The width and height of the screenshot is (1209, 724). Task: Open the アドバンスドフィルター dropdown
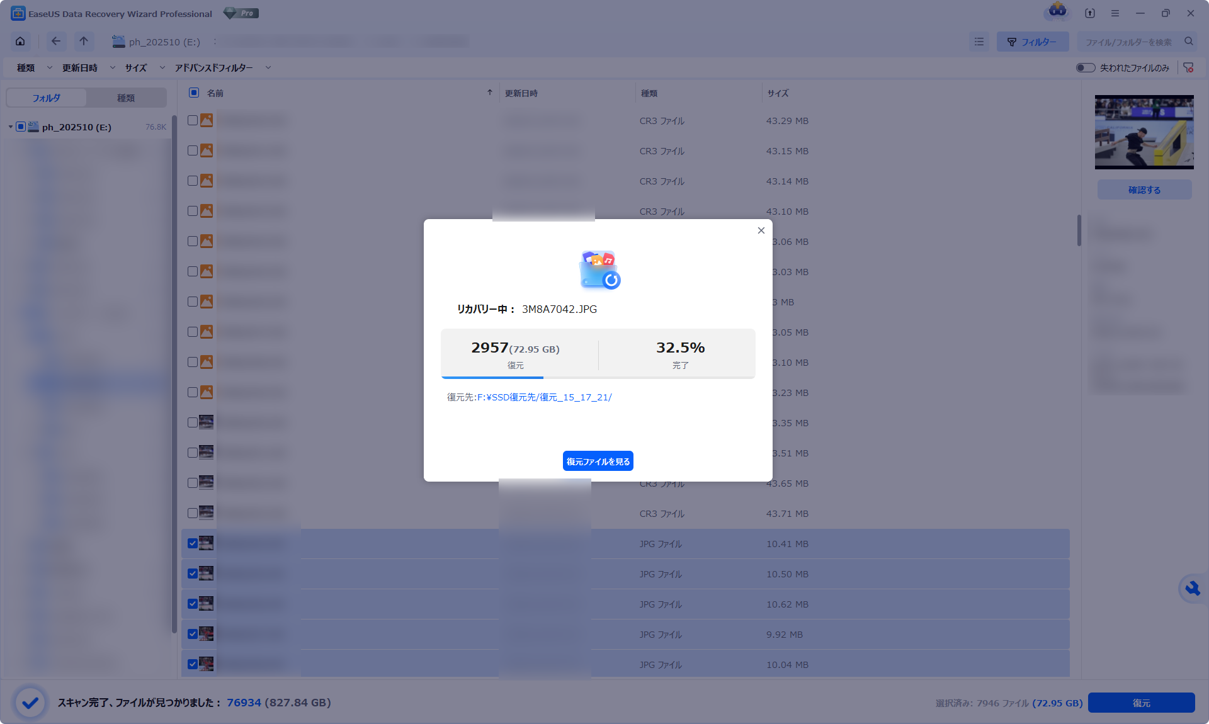coord(214,67)
